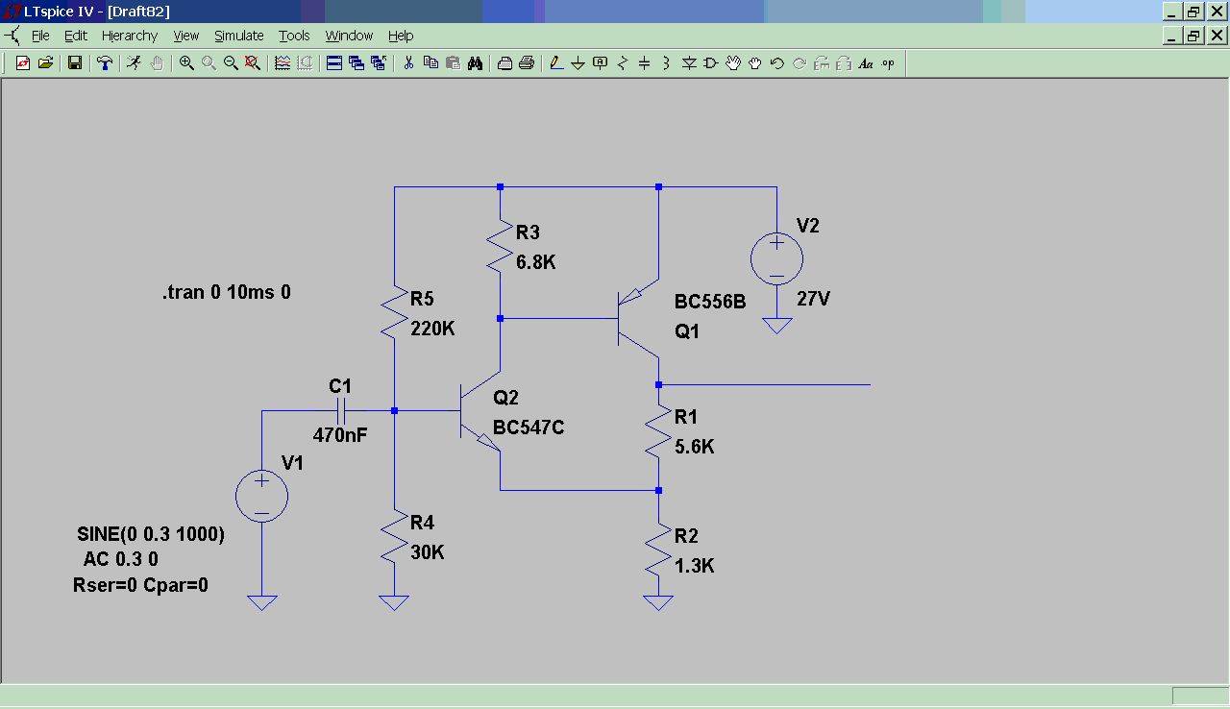The image size is (1230, 709).
Task: Click the V2 27V voltage source
Action: [x=776, y=259]
